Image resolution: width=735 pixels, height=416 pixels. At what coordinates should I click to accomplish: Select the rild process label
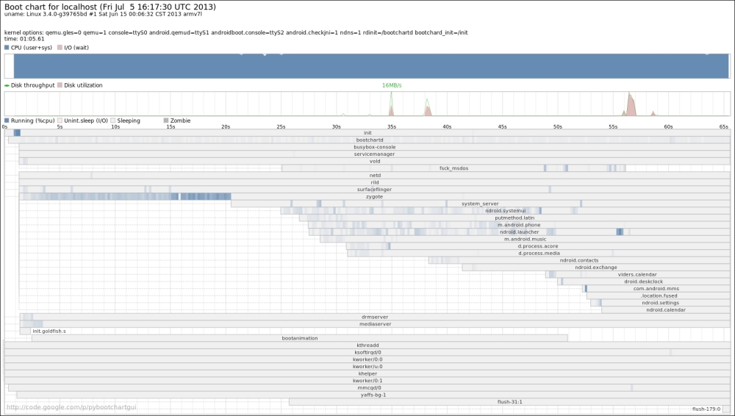click(375, 182)
